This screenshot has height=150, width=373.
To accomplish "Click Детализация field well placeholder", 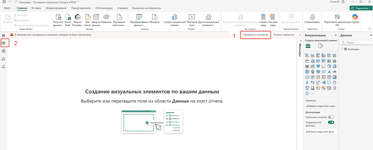I will point(321,132).
